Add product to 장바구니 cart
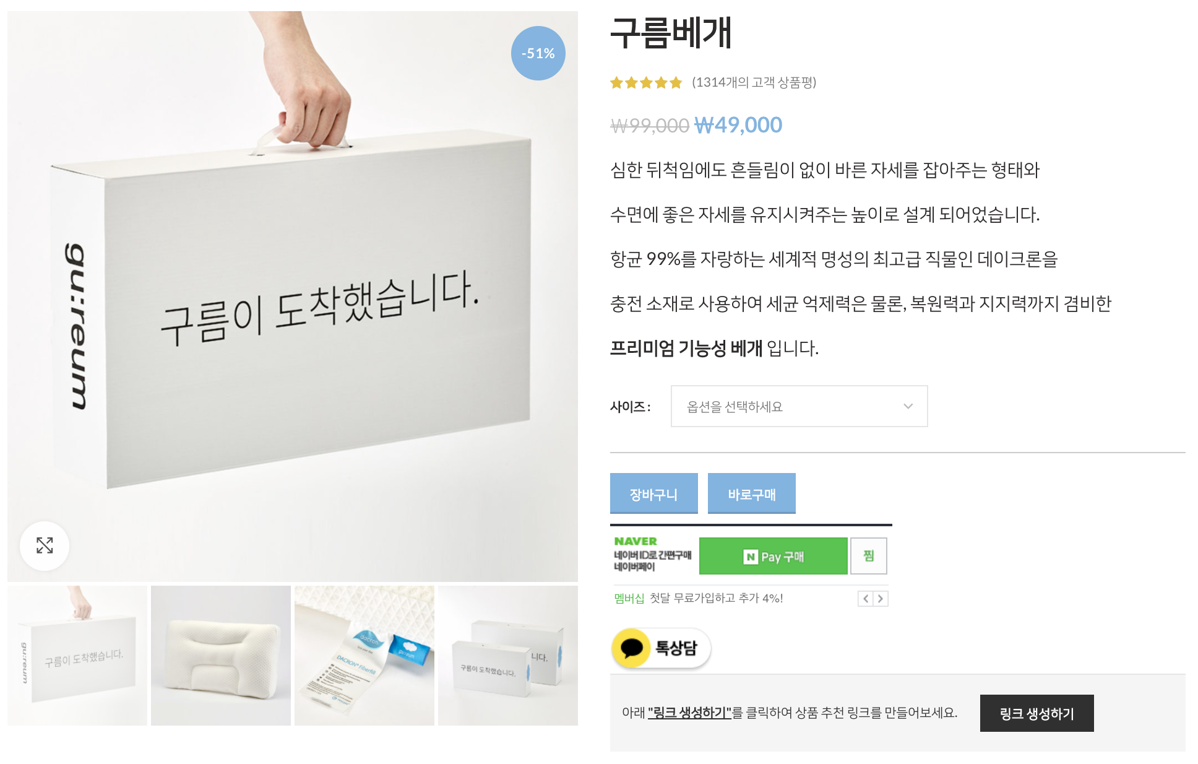Viewport: 1198px width, 764px height. tap(653, 493)
